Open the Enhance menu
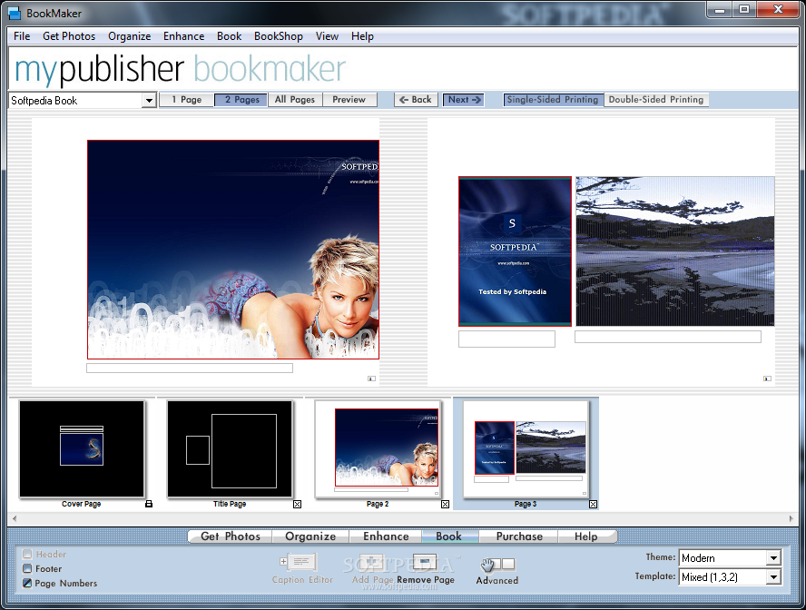 [x=183, y=36]
